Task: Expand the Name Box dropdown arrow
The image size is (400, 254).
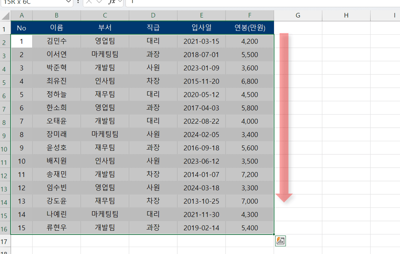Action: (x=69, y=2)
